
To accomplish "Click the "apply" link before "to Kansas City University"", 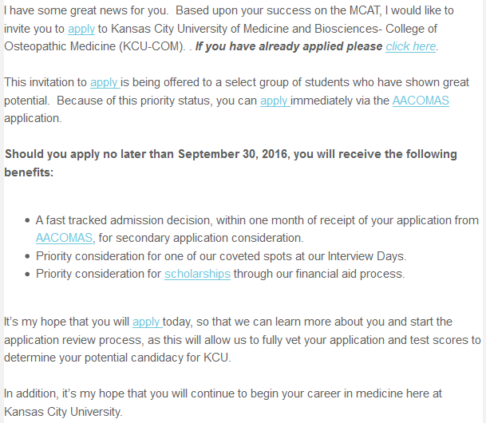I will [x=81, y=28].
